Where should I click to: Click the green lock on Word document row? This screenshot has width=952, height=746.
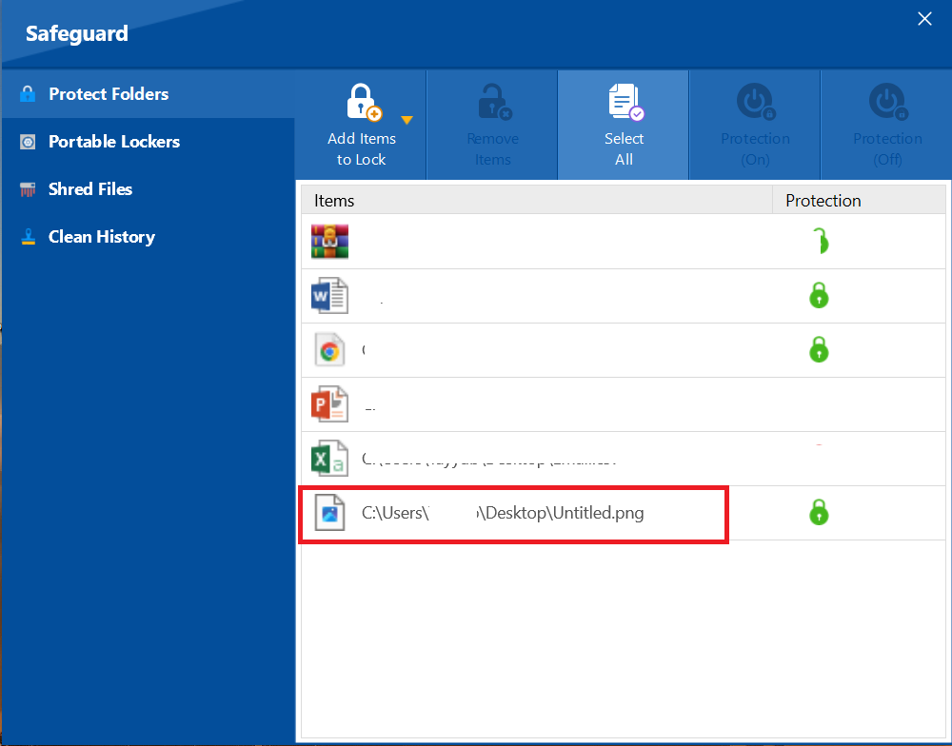point(819,296)
